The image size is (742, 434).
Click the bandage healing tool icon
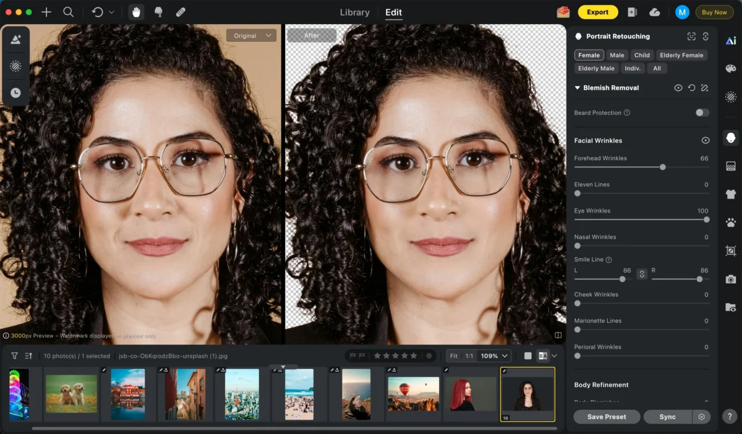[181, 12]
